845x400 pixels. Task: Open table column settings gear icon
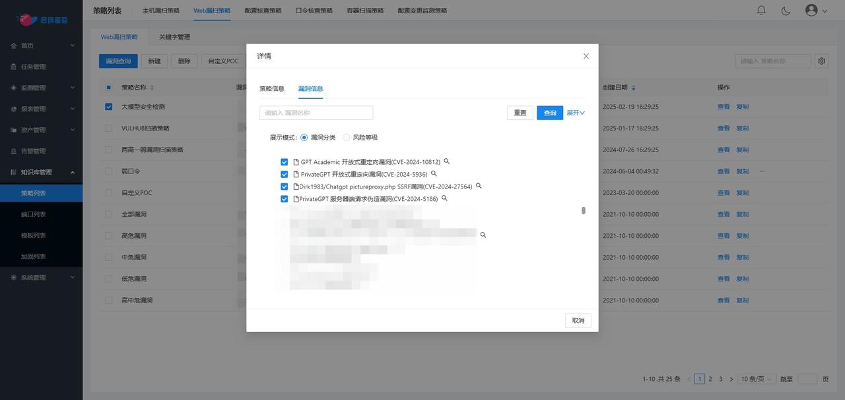(x=821, y=60)
